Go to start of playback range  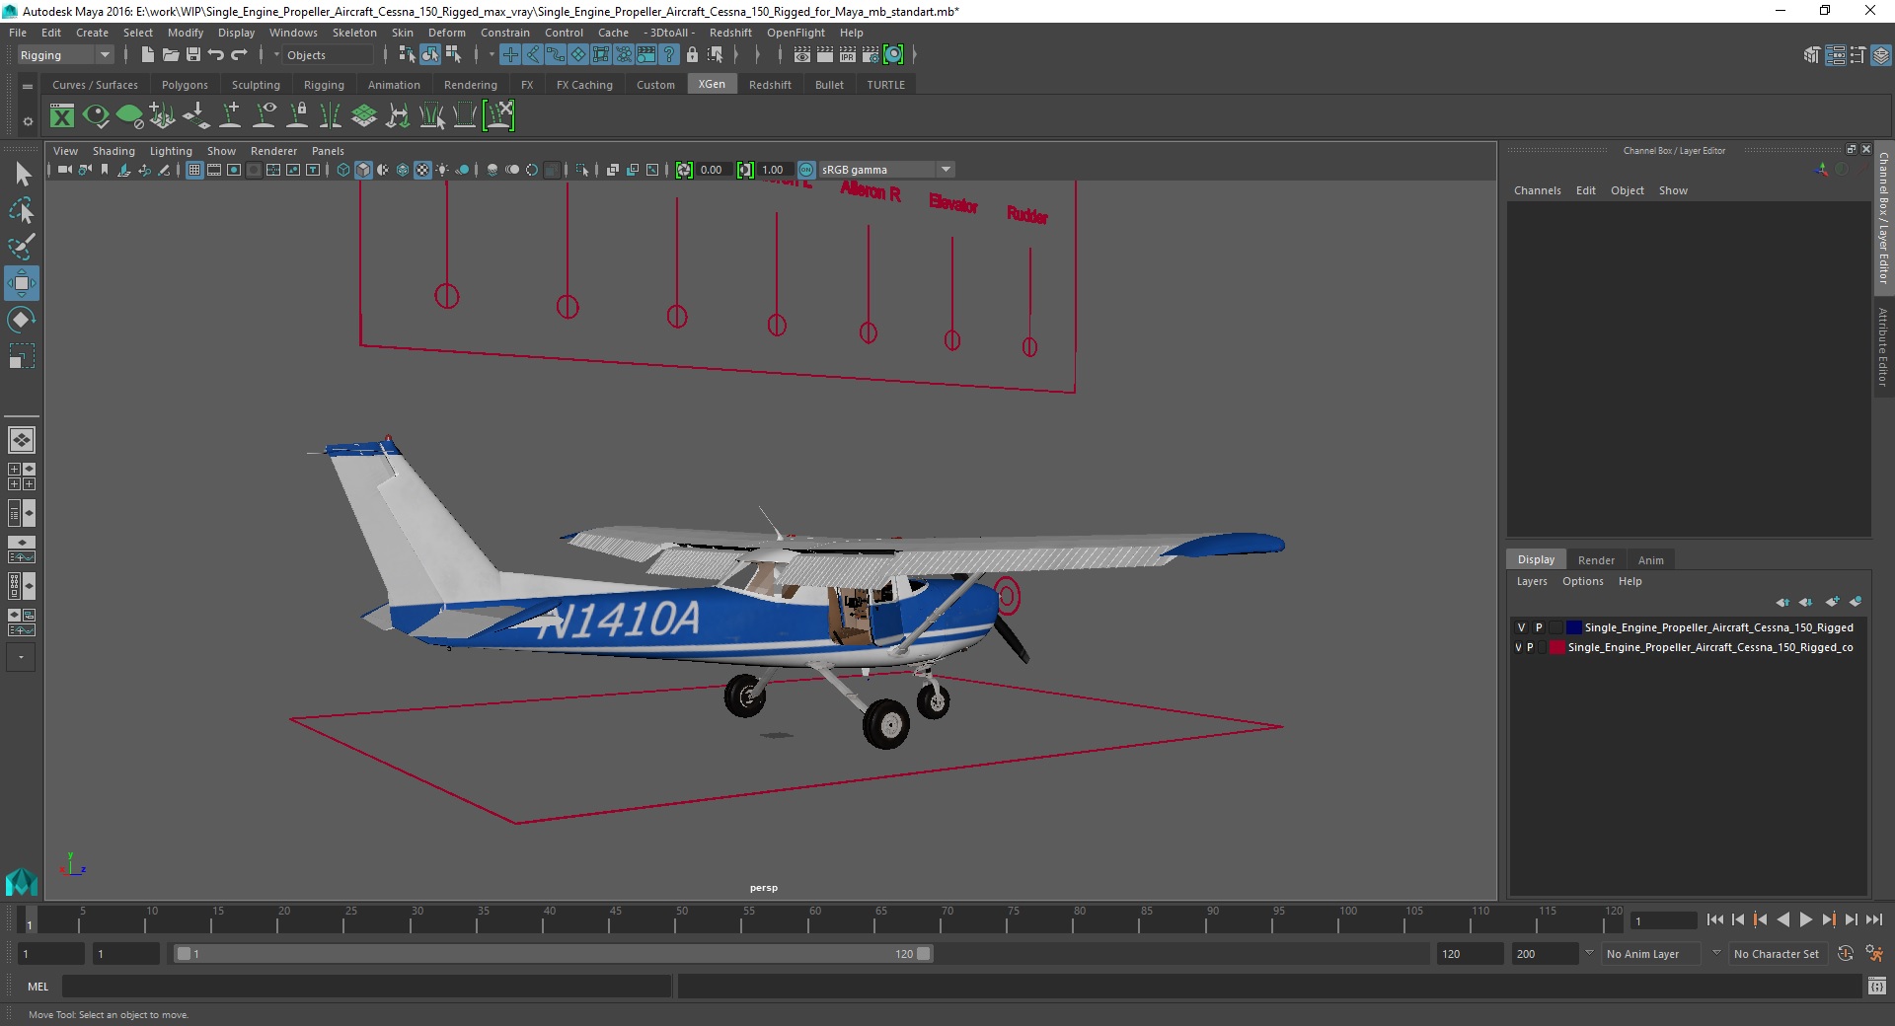click(1714, 919)
